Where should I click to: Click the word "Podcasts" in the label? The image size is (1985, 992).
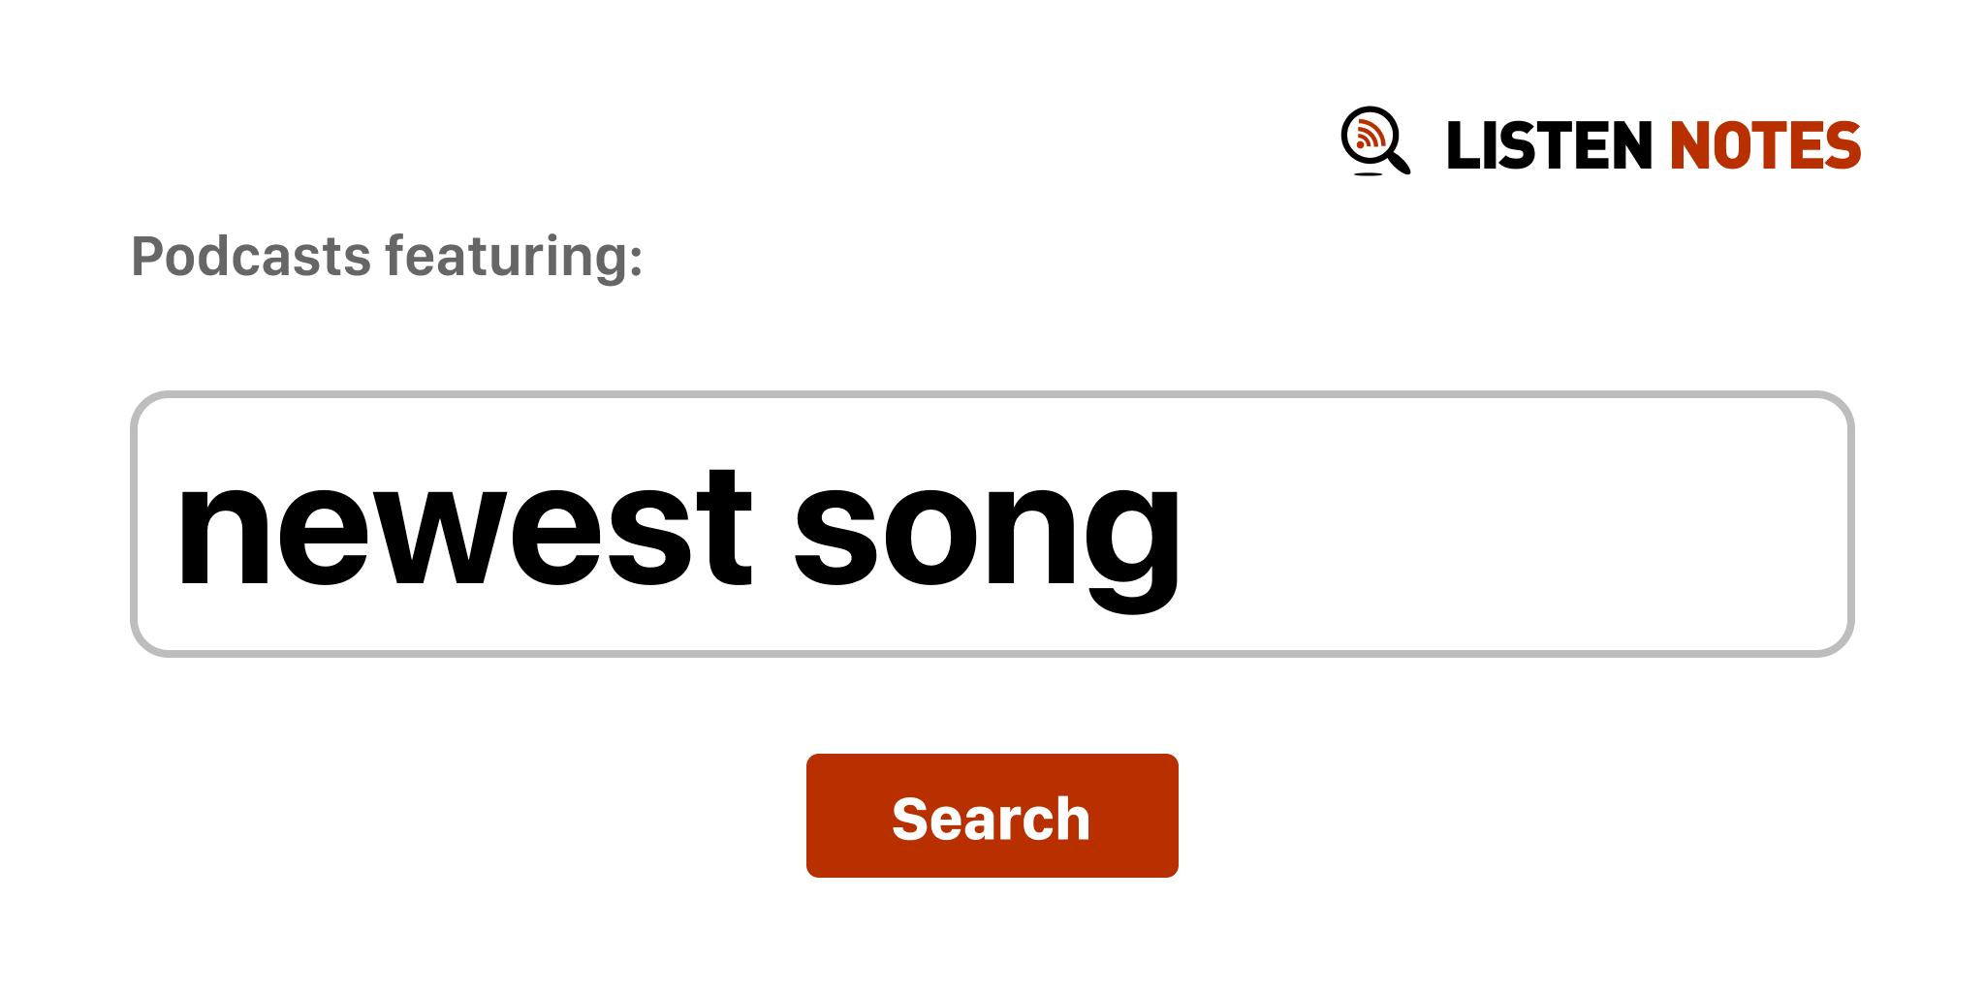(x=251, y=257)
